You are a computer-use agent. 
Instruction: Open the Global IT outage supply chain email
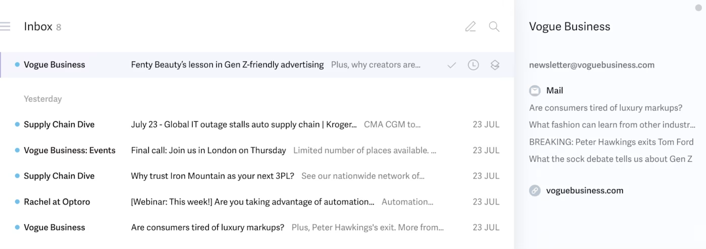[x=244, y=124]
